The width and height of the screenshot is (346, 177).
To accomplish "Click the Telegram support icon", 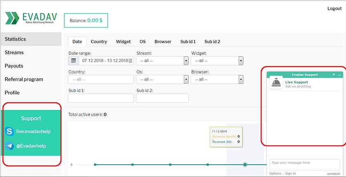I will [9, 146].
